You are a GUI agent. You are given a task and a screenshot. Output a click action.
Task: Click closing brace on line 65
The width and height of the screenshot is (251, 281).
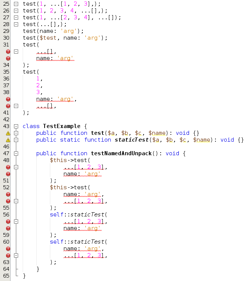[x=25, y=276]
